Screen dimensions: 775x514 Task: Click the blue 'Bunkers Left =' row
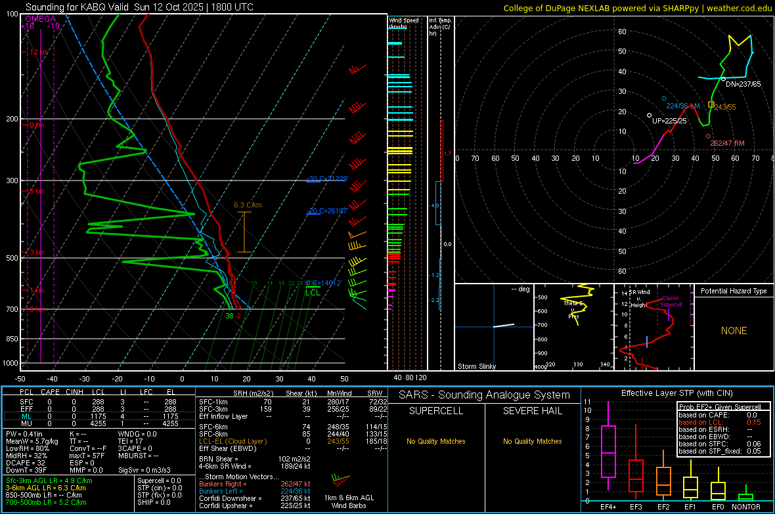point(255,491)
